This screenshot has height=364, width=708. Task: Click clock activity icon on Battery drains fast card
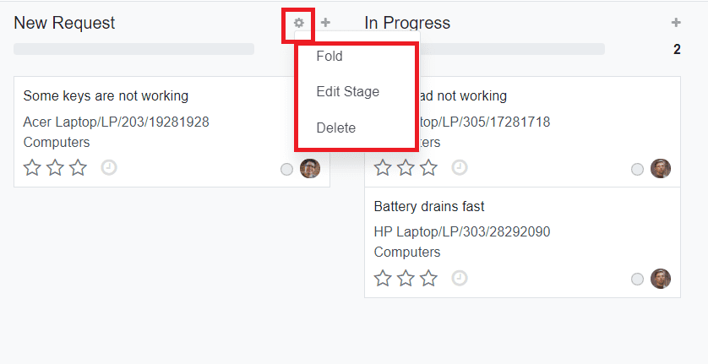click(460, 278)
